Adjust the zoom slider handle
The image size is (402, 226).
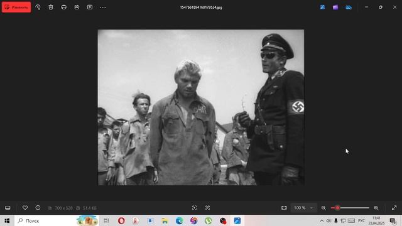click(x=337, y=208)
